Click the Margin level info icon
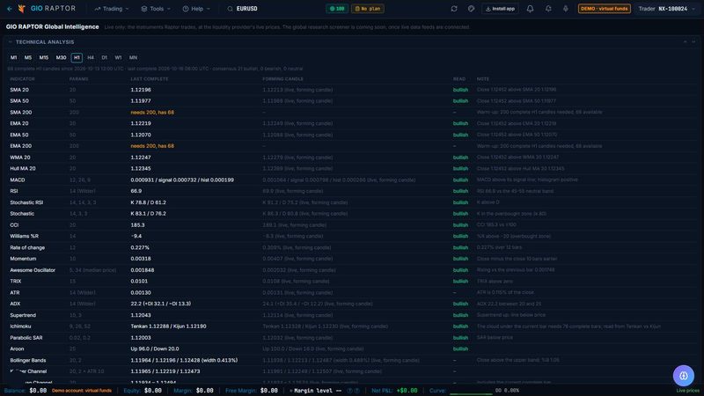 tap(349, 391)
